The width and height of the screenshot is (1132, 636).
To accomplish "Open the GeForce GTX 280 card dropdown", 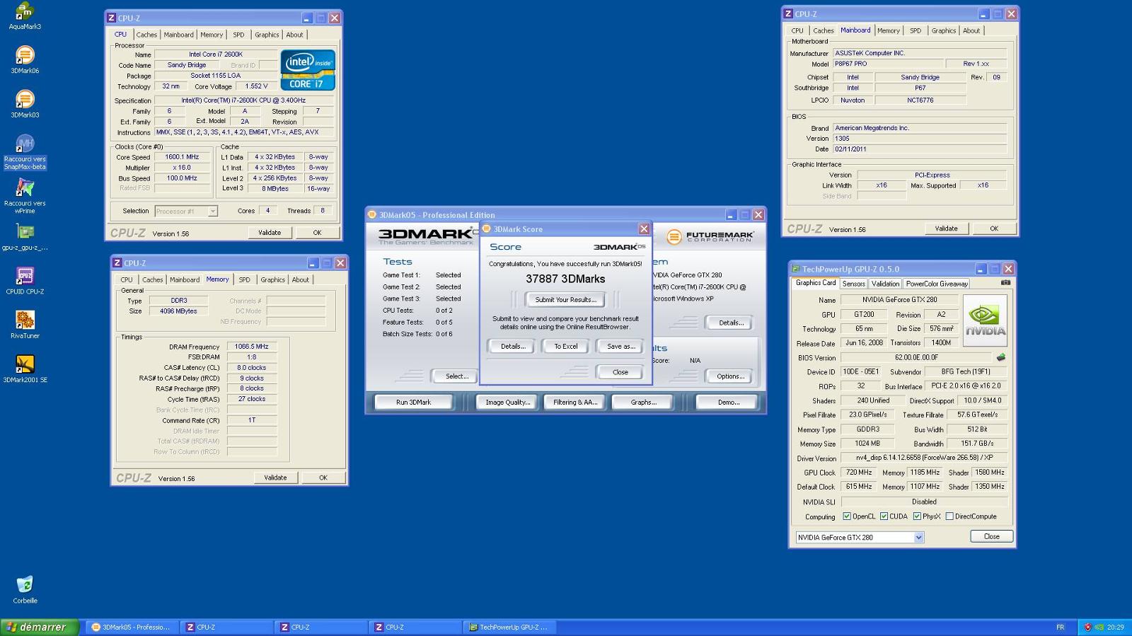I will [918, 538].
